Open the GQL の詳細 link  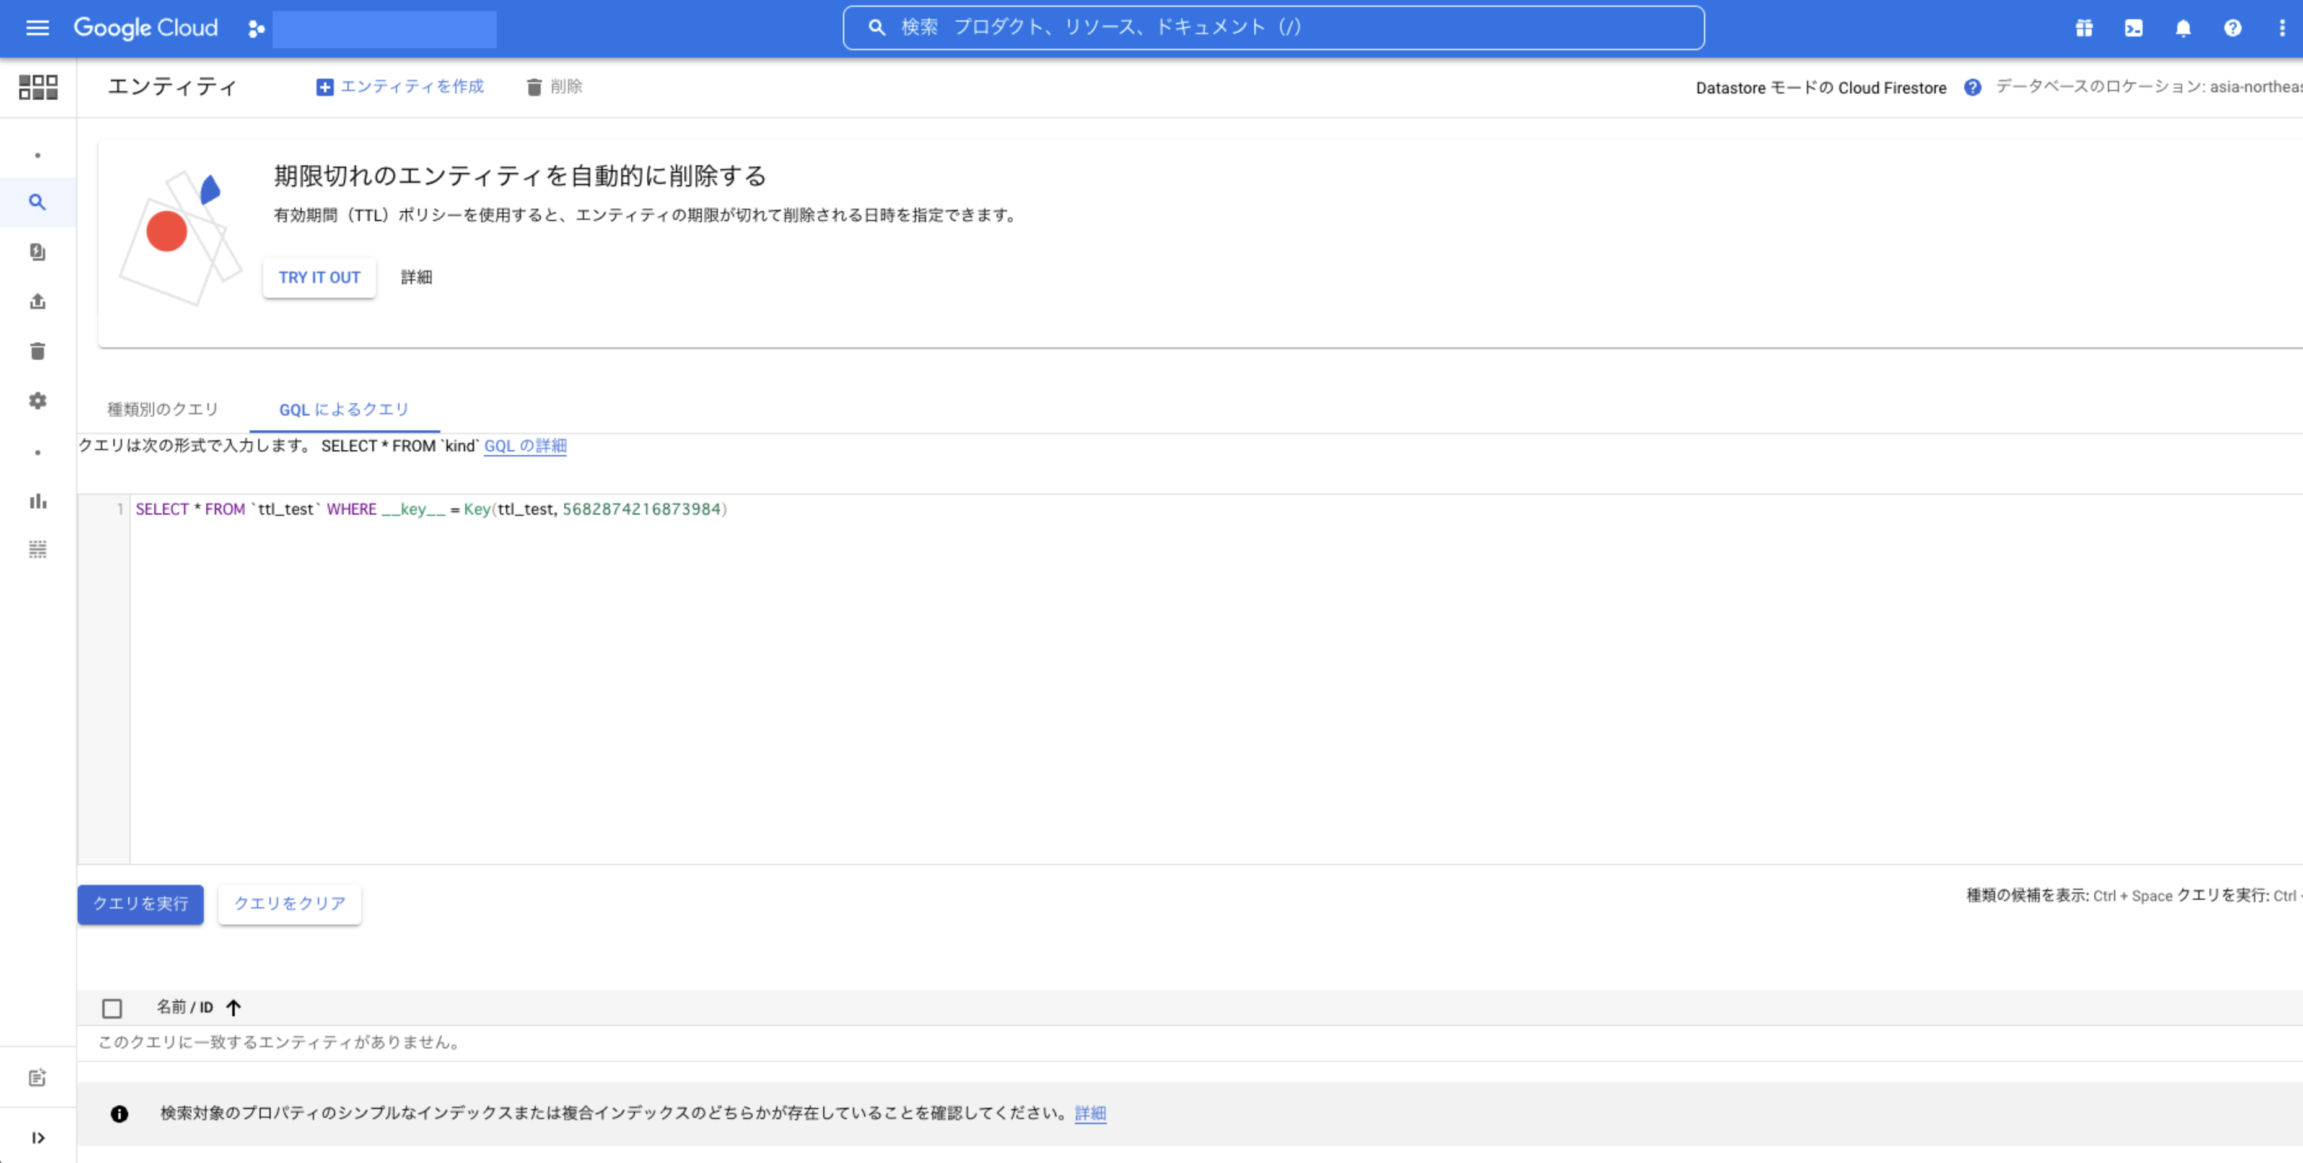point(525,445)
